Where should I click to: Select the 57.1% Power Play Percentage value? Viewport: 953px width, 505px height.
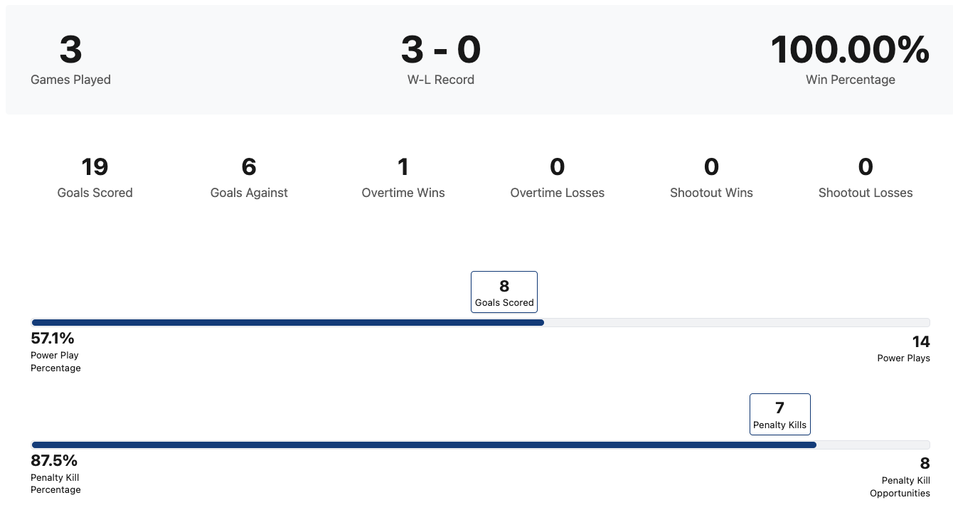tap(53, 338)
